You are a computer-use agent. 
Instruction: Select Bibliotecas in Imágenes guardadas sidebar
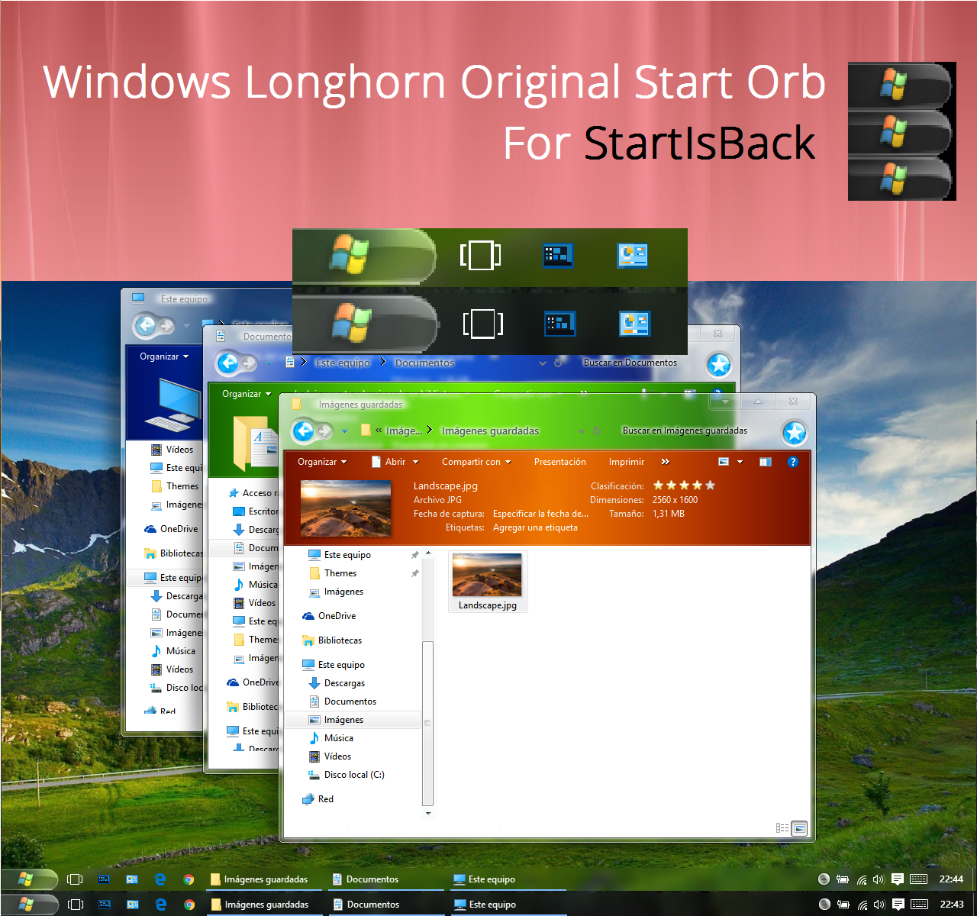(x=332, y=640)
